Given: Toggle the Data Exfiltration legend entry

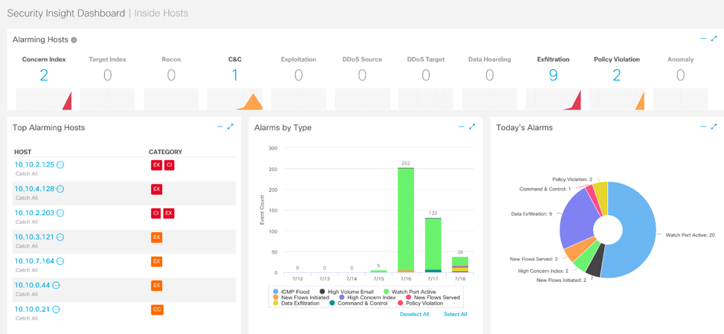Looking at the screenshot, I should coord(300,304).
